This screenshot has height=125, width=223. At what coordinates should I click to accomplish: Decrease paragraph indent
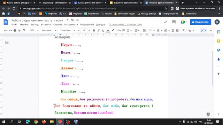pos(173,31)
